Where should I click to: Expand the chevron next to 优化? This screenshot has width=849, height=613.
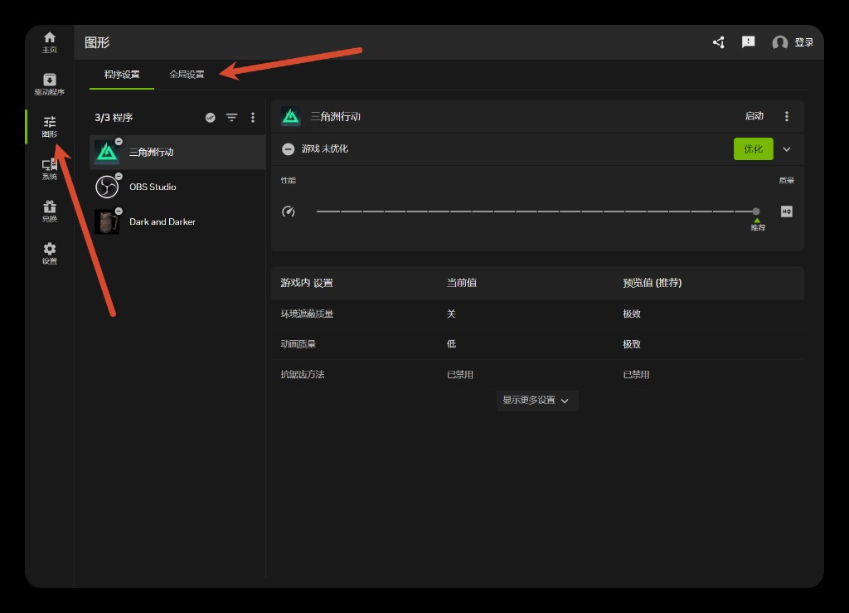[787, 149]
